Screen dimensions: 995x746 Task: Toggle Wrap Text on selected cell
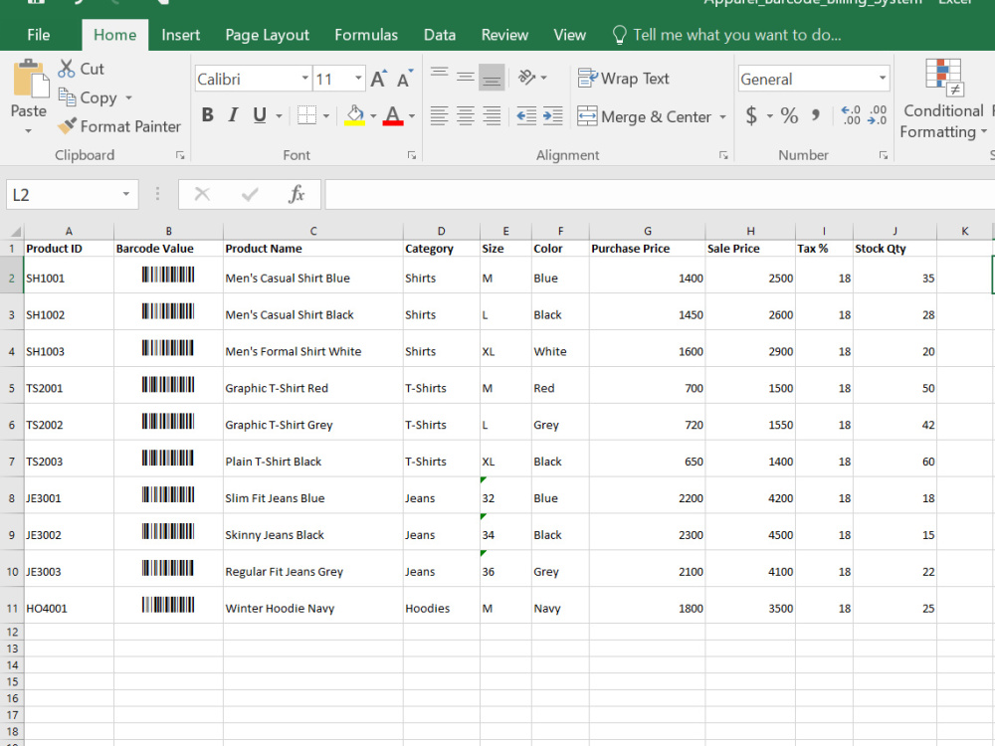click(x=623, y=78)
